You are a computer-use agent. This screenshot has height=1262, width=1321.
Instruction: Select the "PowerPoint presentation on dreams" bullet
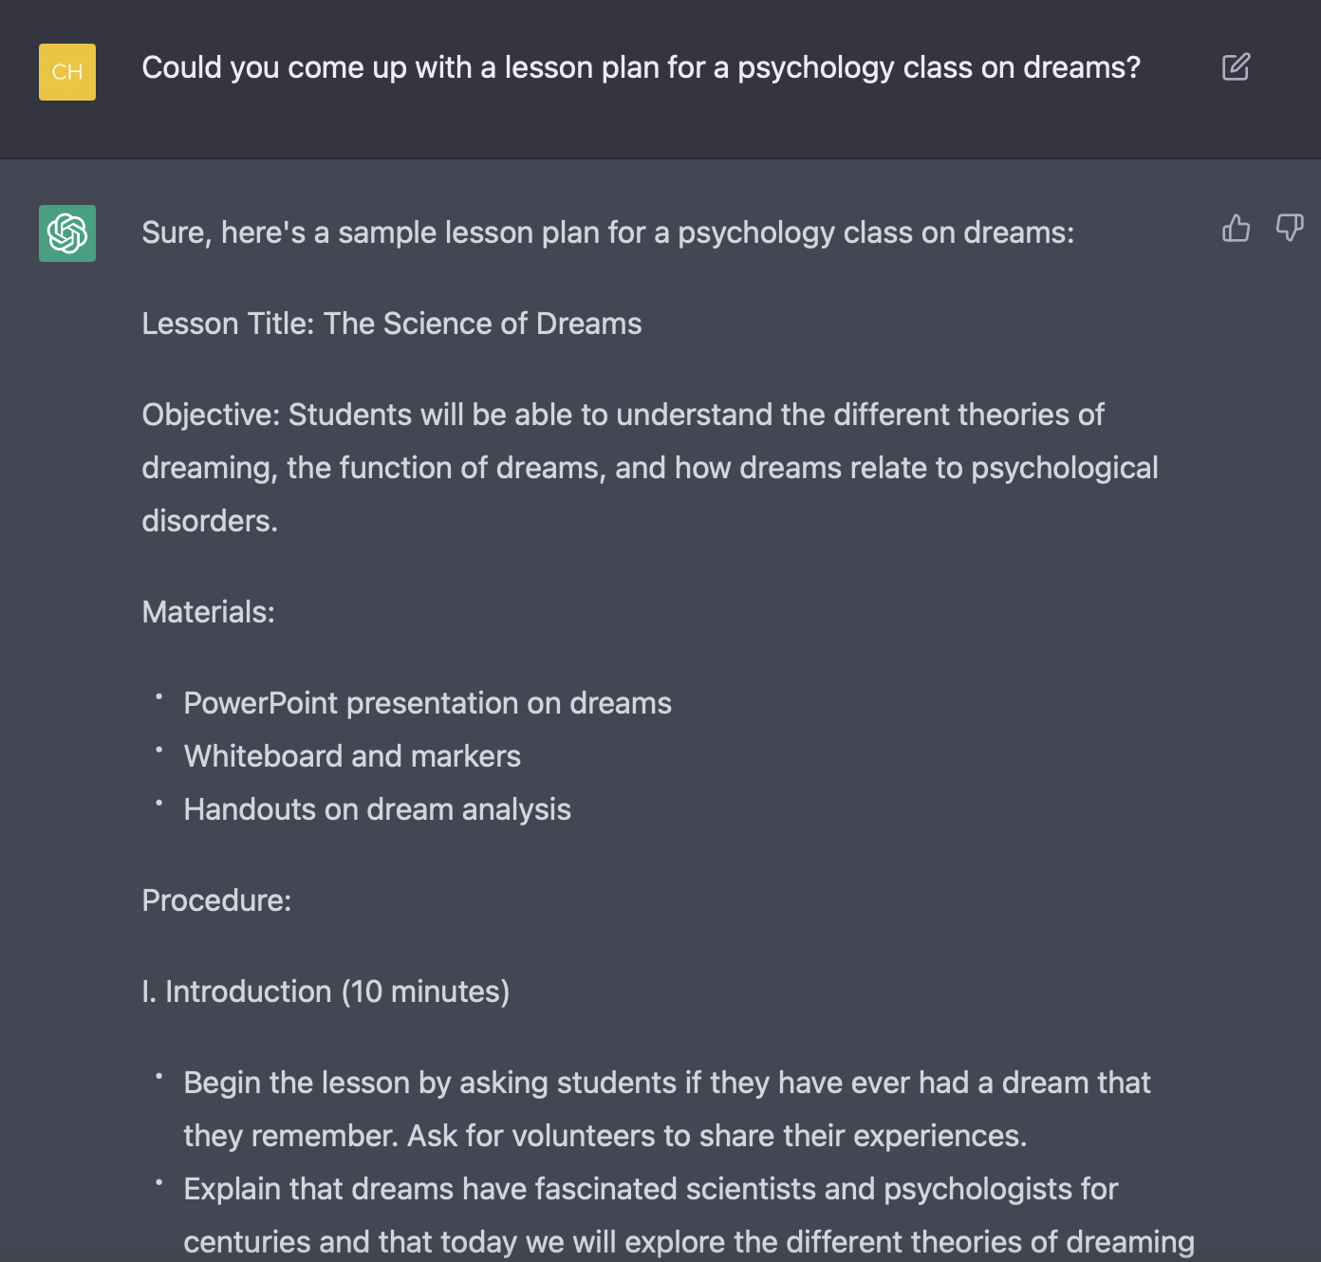427,703
